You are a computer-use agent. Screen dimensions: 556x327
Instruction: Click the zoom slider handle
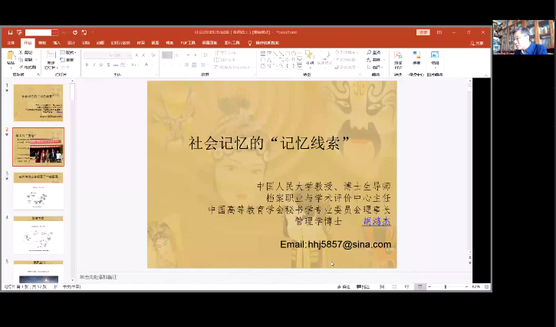coord(446,286)
